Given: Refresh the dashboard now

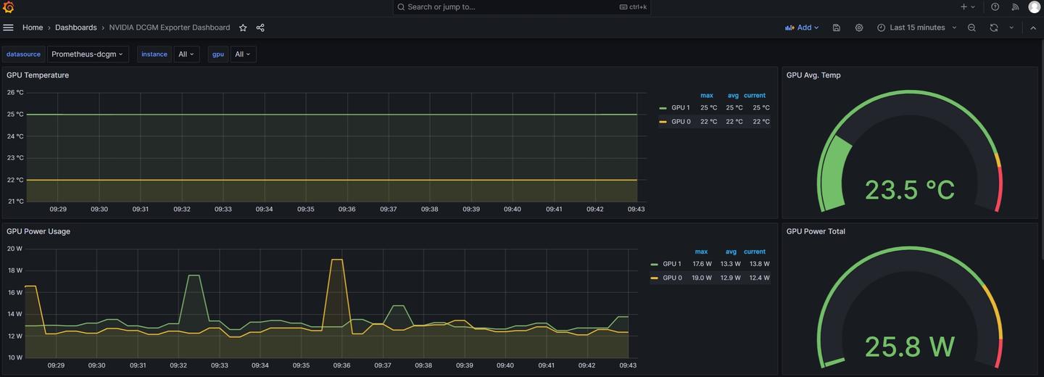Looking at the screenshot, I should [994, 28].
